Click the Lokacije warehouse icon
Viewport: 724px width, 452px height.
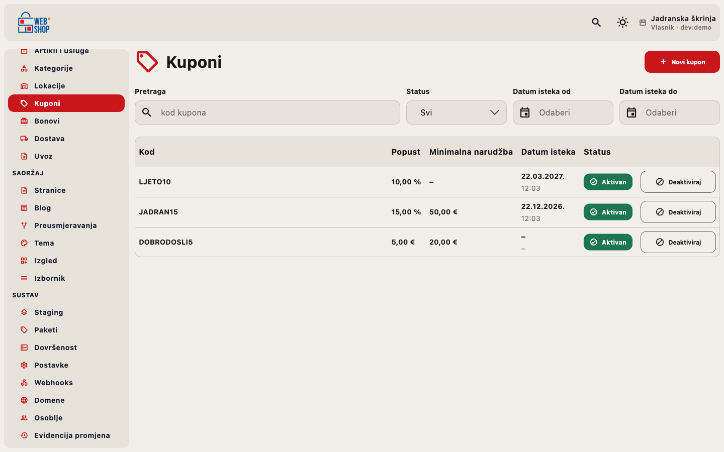(x=24, y=86)
